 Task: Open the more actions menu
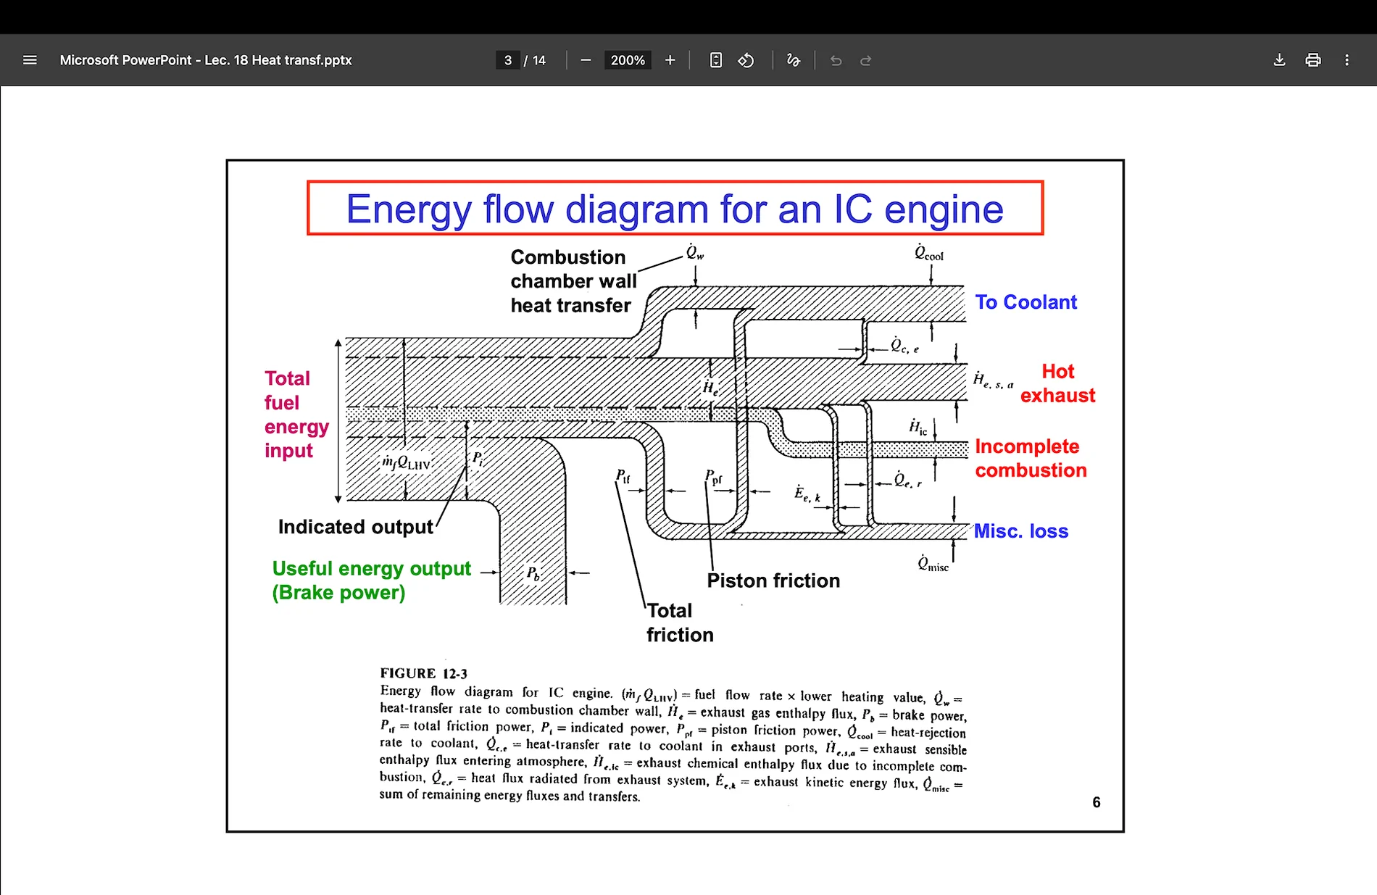pos(1347,60)
